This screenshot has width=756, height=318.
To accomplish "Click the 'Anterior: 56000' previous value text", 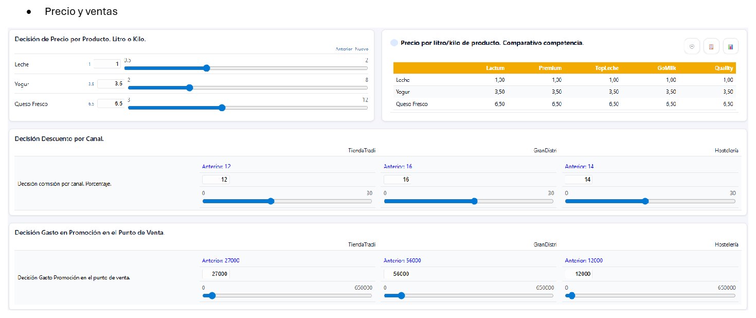I will [402, 260].
